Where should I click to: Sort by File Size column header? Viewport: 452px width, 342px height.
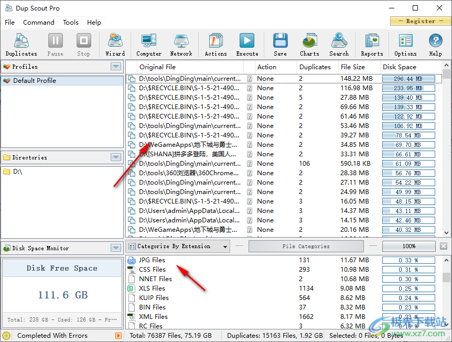click(x=359, y=67)
